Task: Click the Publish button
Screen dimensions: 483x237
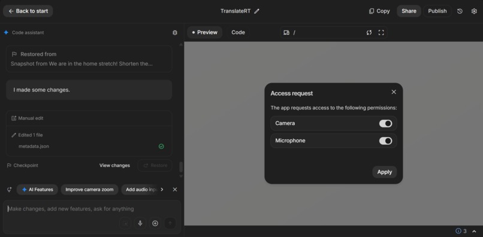Action: pos(437,11)
